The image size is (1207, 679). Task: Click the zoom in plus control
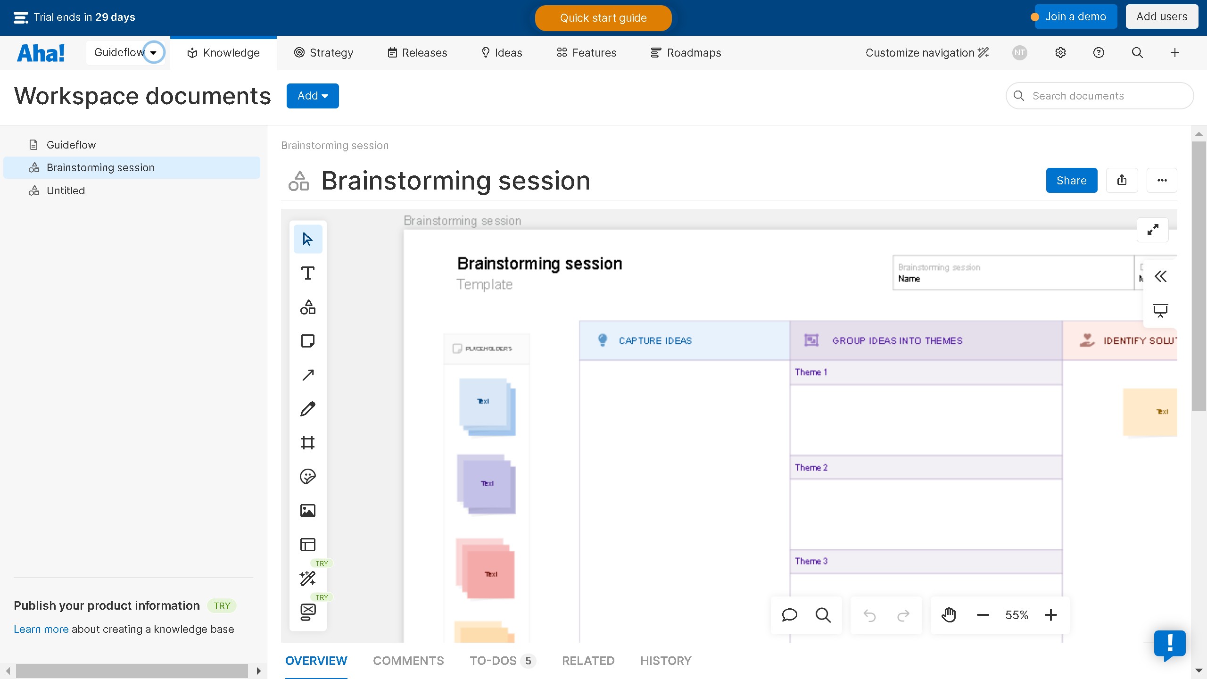pyautogui.click(x=1050, y=615)
